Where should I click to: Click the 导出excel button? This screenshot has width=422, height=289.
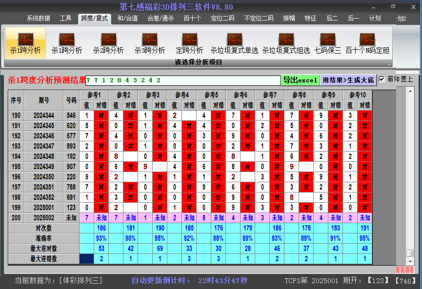click(301, 80)
